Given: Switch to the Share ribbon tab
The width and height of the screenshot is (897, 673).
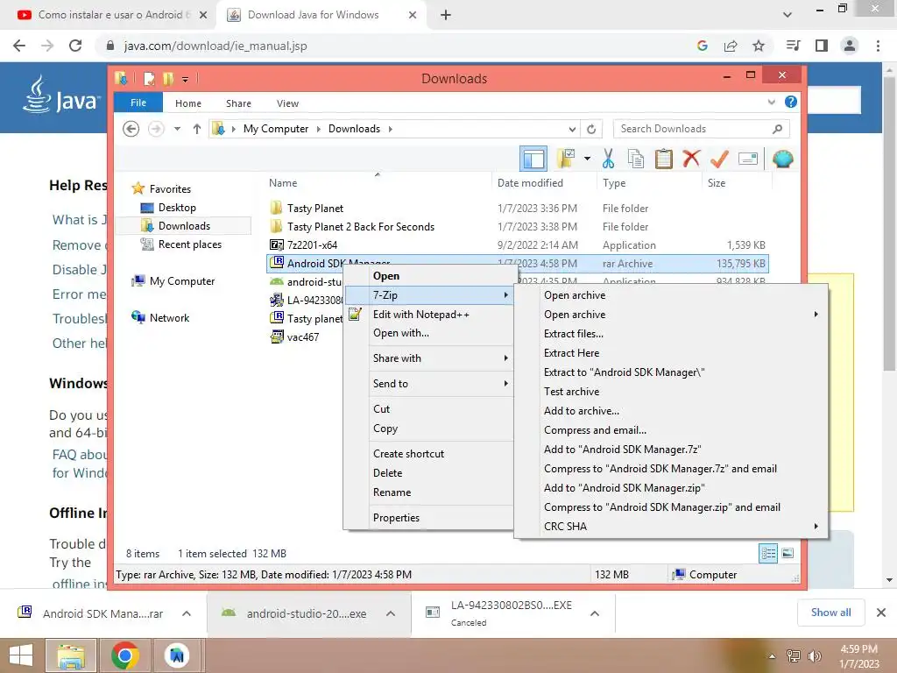Looking at the screenshot, I should pos(238,103).
